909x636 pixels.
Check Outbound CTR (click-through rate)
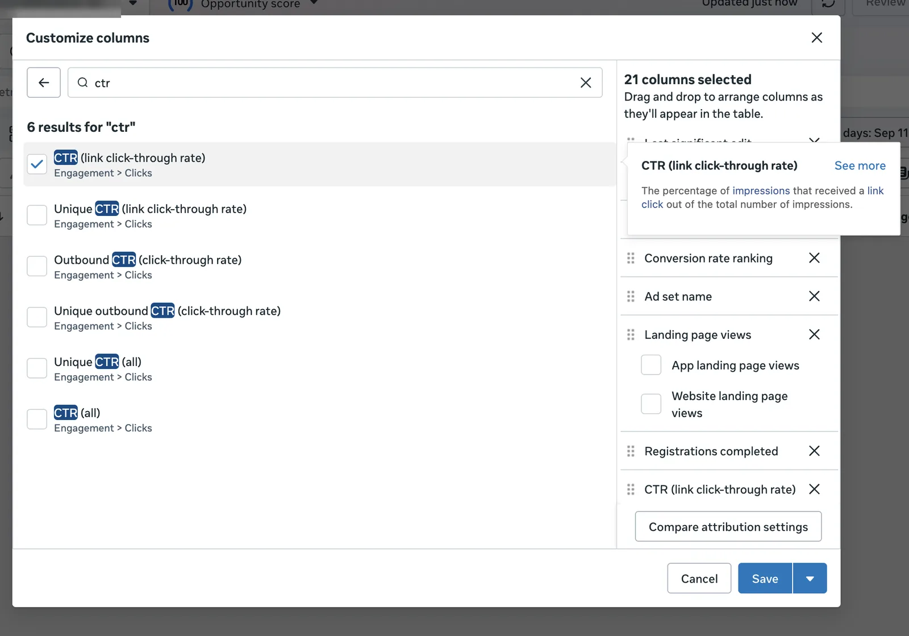[37, 266]
